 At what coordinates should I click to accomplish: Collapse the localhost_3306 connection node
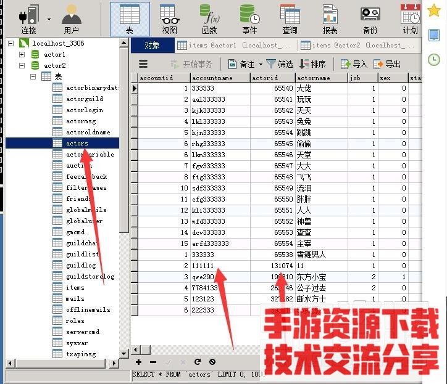(11, 43)
